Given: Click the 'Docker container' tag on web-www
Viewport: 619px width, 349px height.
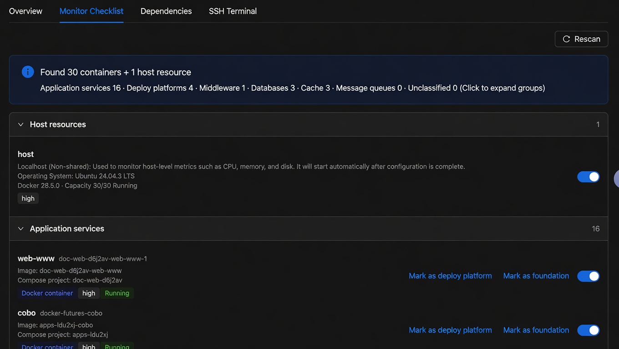Looking at the screenshot, I should pos(47,293).
